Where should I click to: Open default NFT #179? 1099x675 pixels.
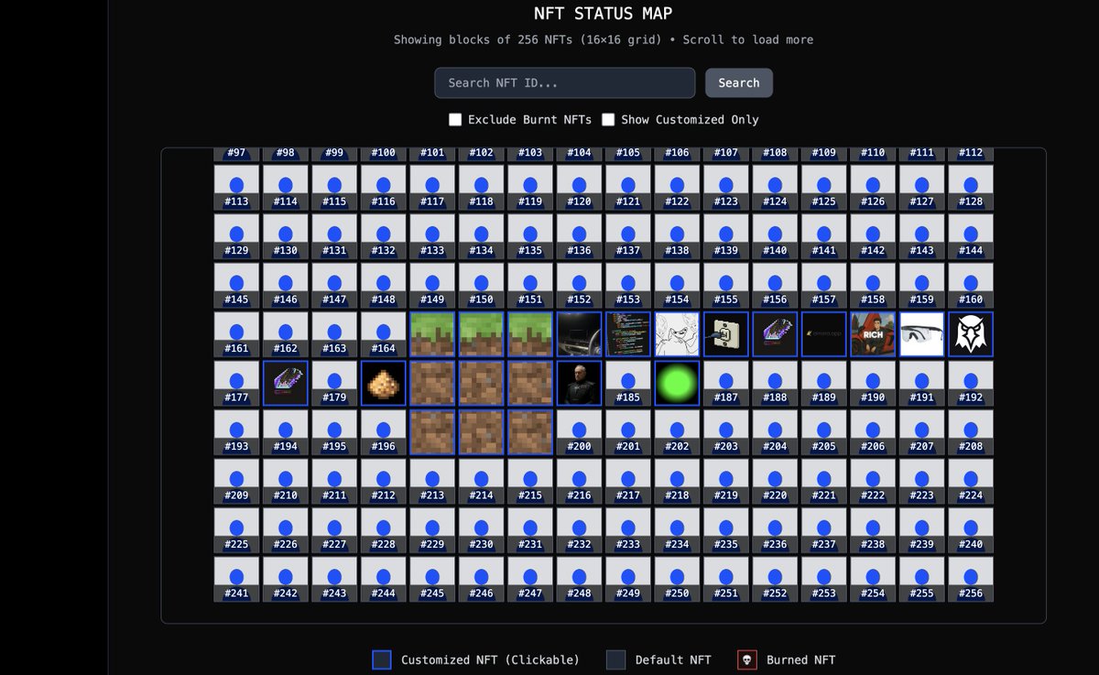(x=334, y=383)
